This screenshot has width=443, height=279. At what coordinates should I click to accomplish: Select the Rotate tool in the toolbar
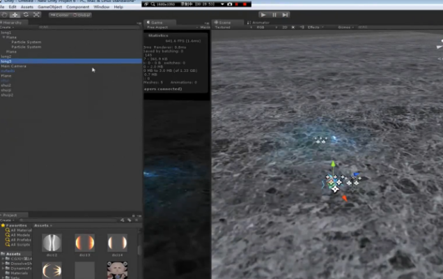click(26, 15)
